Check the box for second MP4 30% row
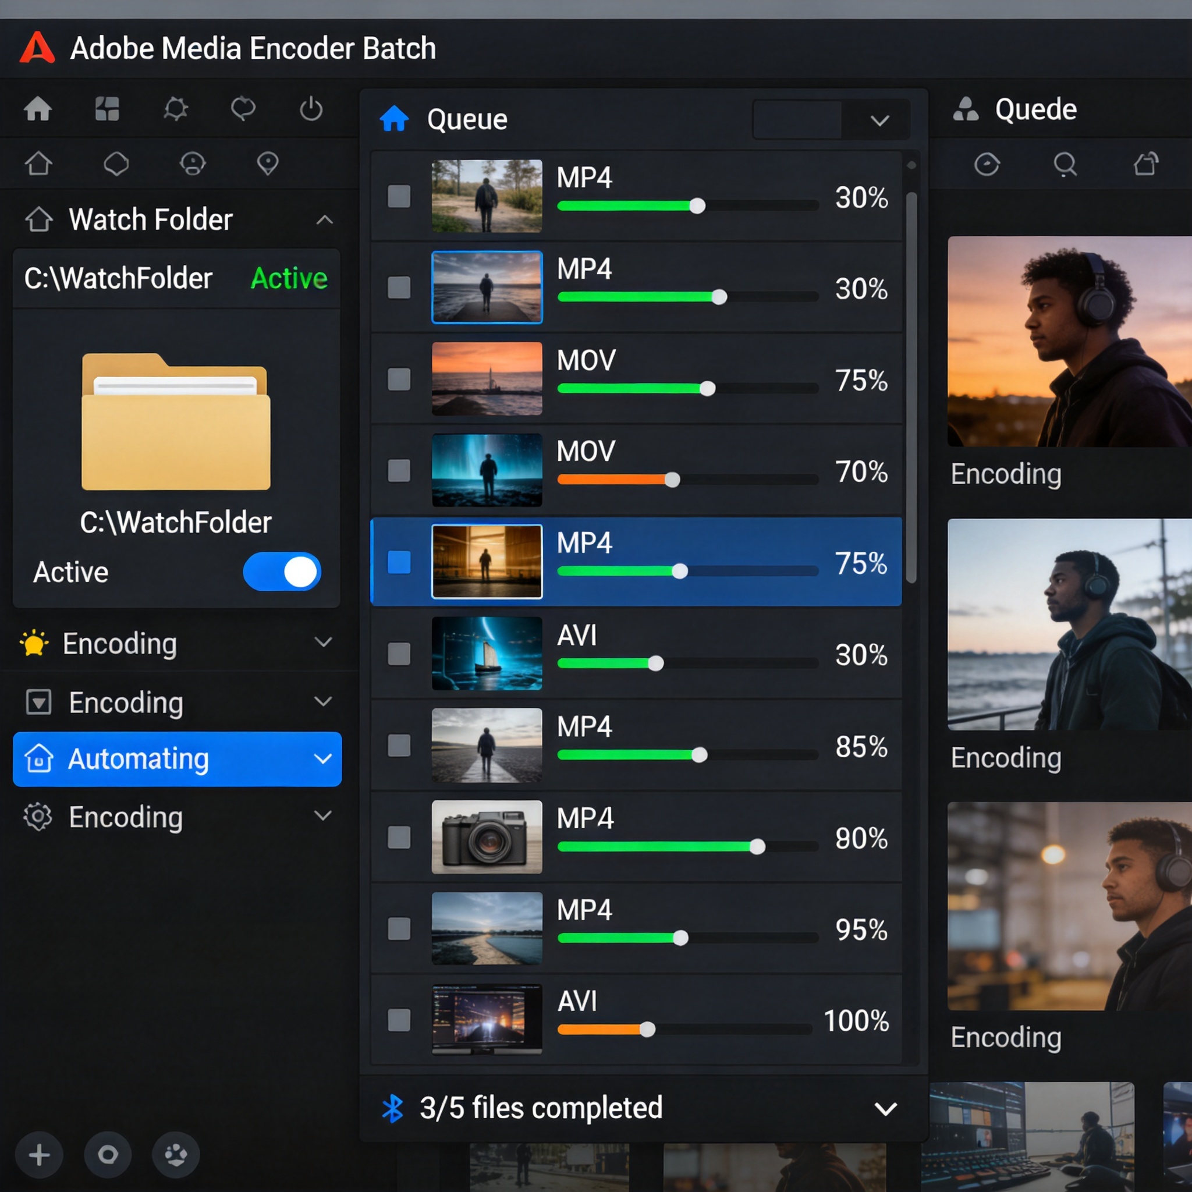The height and width of the screenshot is (1192, 1192). (x=399, y=288)
